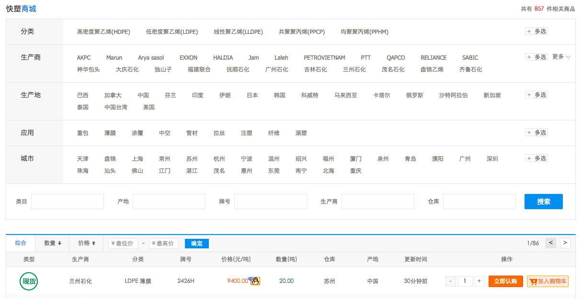
Task: Click the 现货 spot goods badge
Action: 29,281
